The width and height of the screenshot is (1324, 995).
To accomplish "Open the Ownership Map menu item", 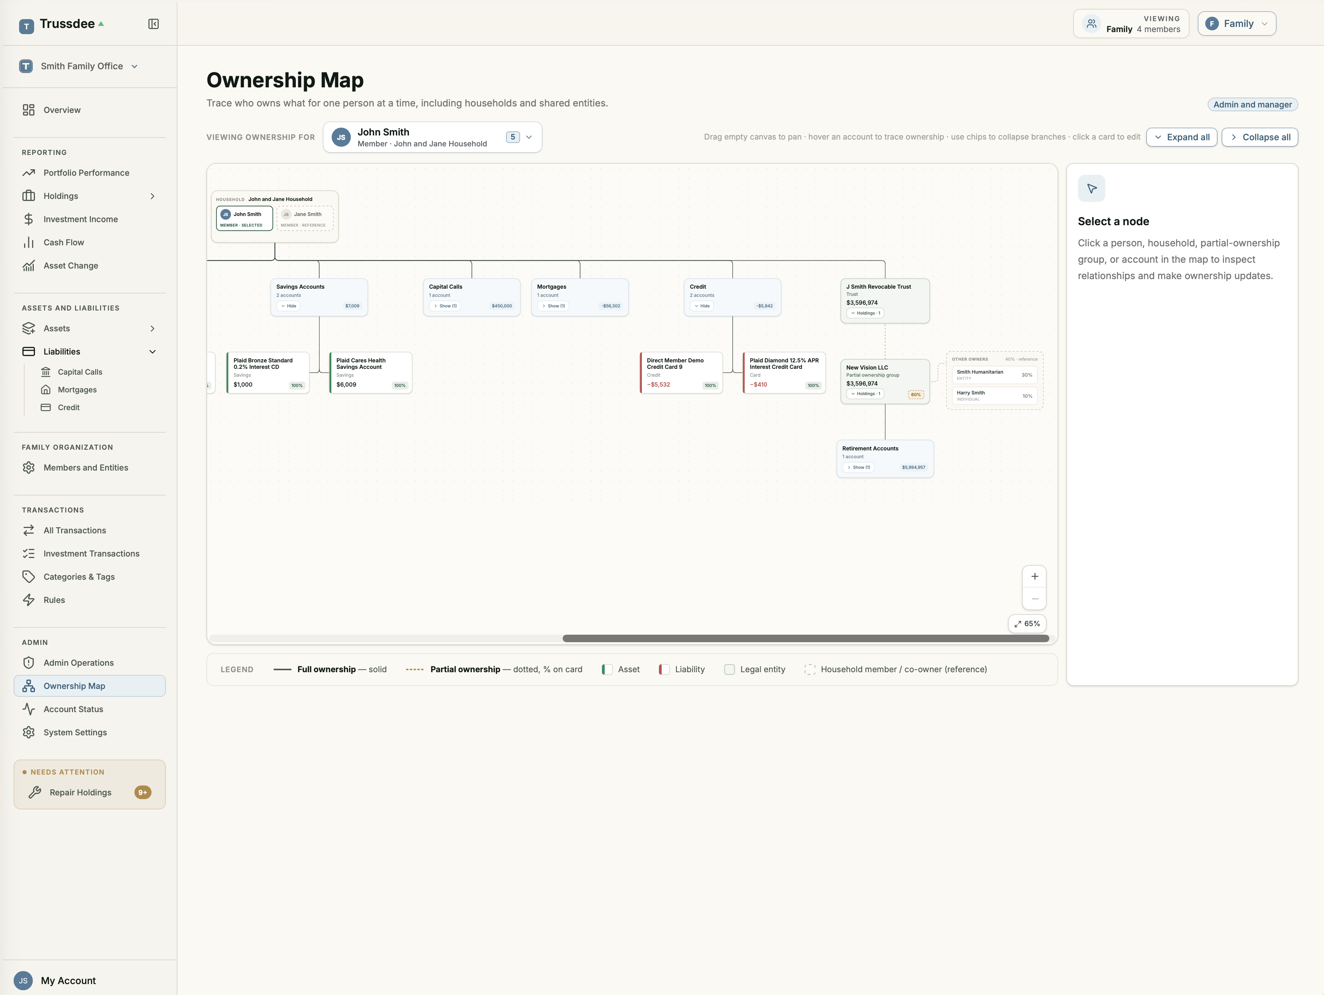I will point(90,686).
